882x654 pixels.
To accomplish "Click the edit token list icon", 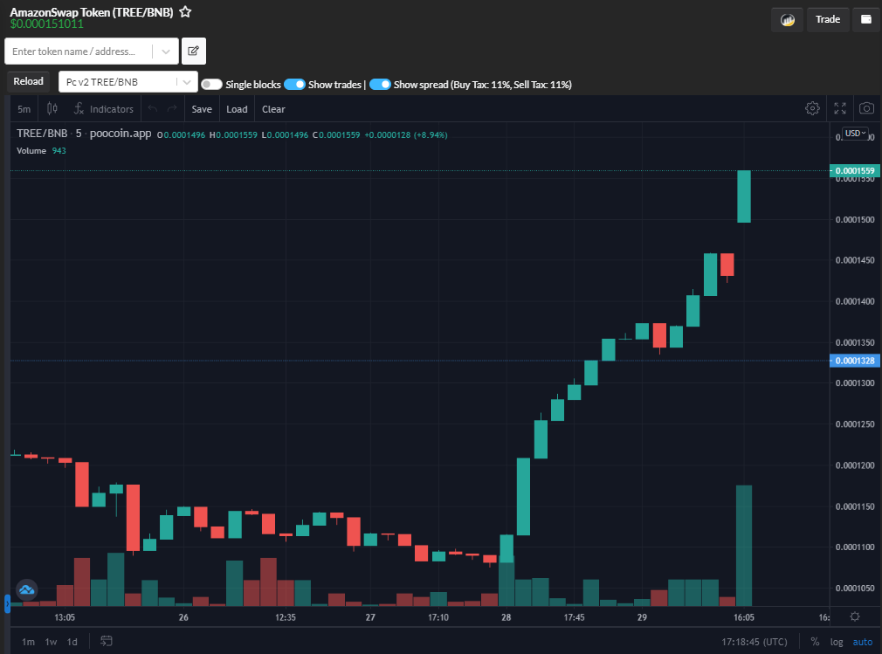I will pyautogui.click(x=194, y=52).
